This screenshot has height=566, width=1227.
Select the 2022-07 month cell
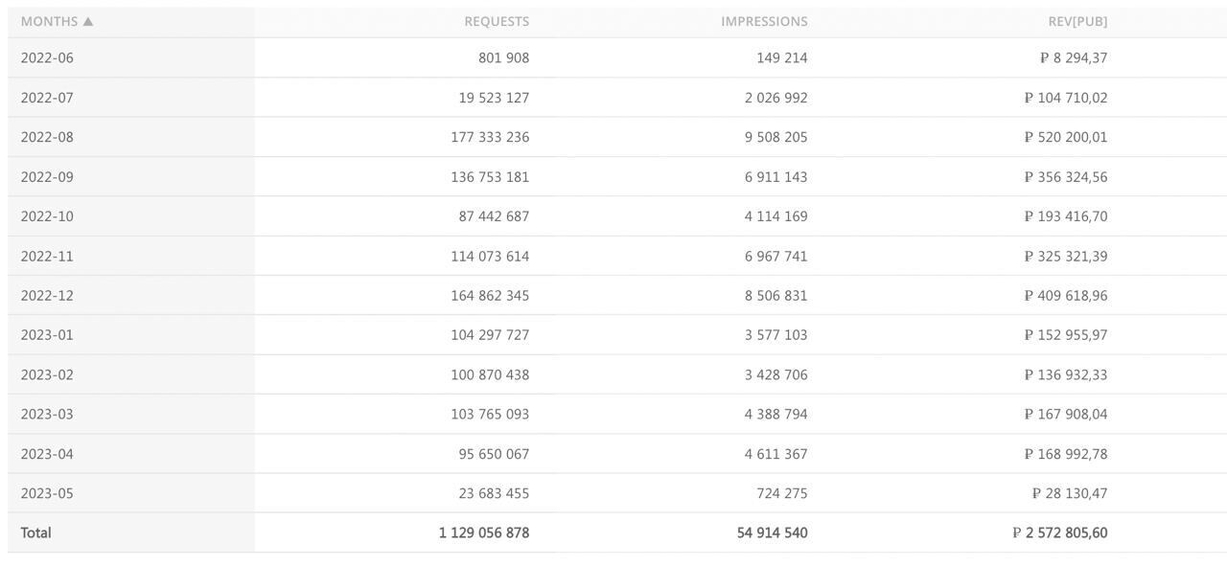point(47,98)
